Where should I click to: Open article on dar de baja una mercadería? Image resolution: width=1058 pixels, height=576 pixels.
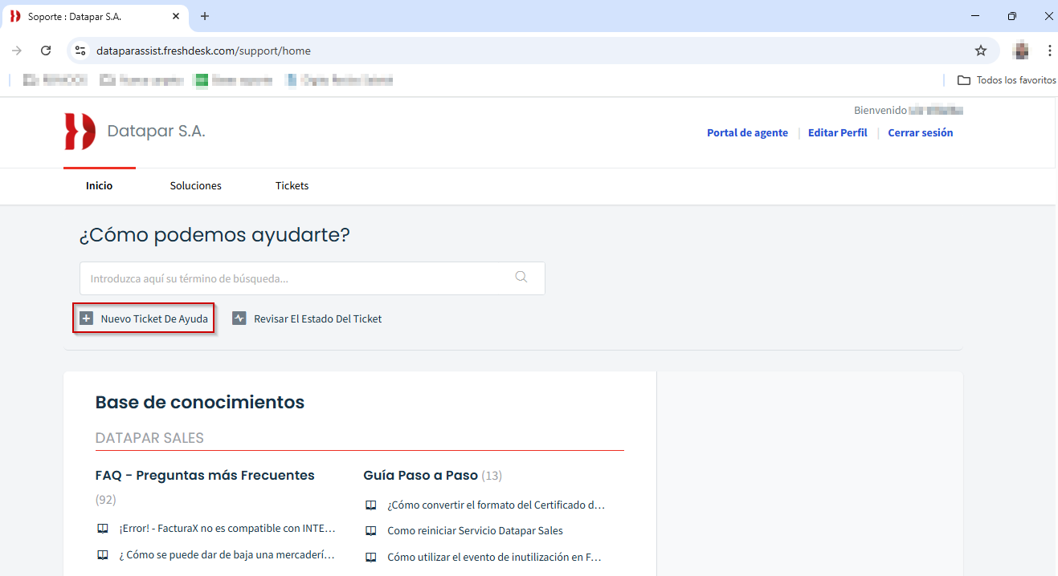[227, 555]
